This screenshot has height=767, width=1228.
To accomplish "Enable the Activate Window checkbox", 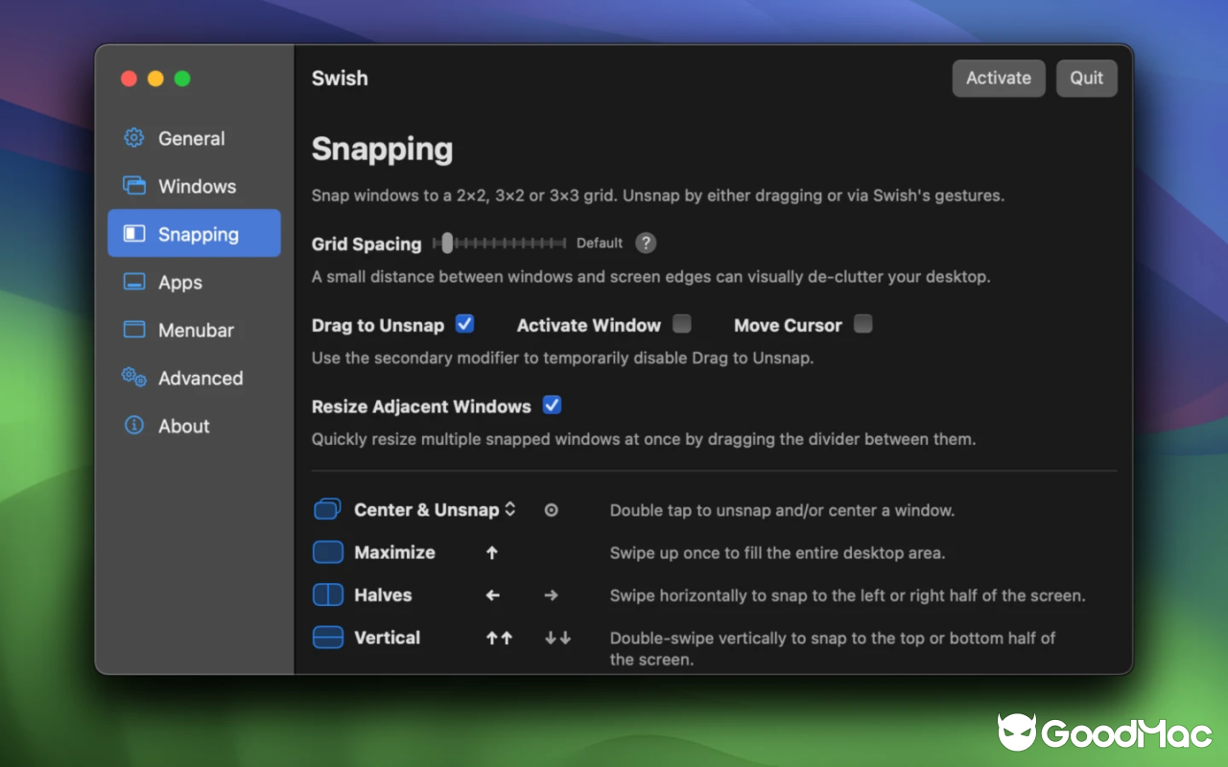I will coord(681,324).
